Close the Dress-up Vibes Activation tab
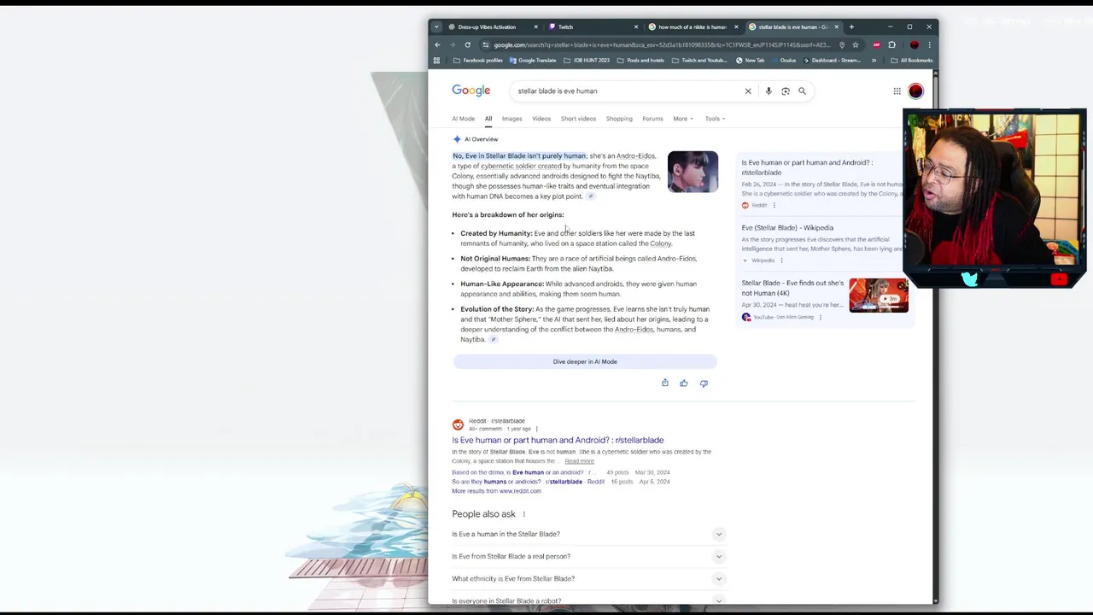This screenshot has width=1093, height=615. [x=535, y=26]
